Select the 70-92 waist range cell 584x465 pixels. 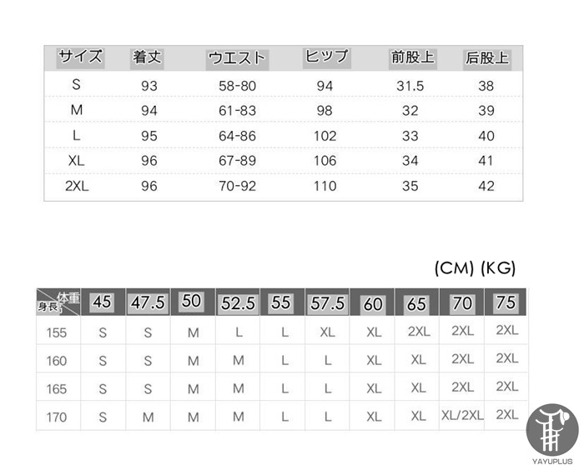[237, 187]
